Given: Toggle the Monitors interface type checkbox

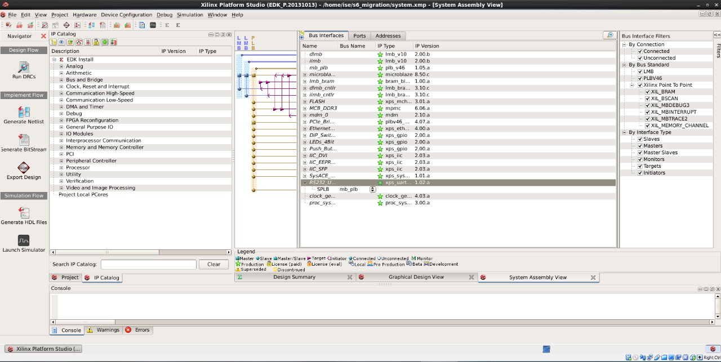Looking at the screenshot, I should (x=640, y=159).
